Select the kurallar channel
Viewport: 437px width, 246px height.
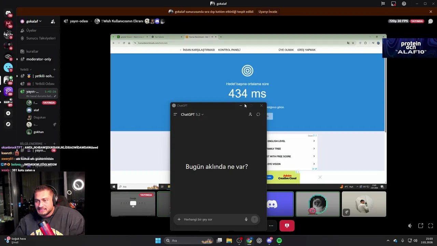click(x=38, y=51)
